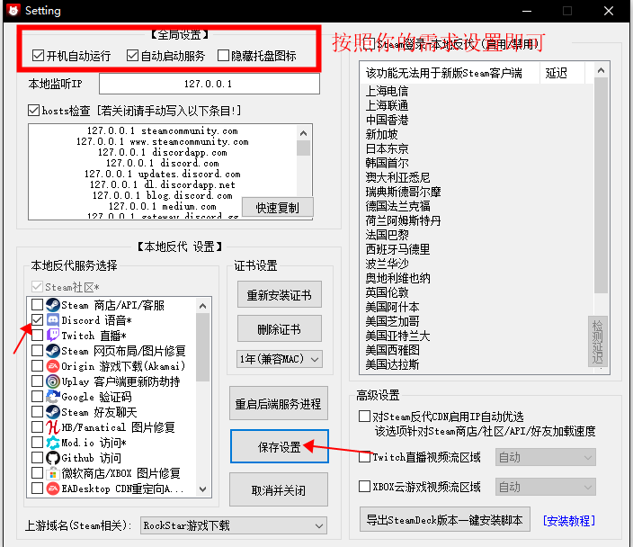Click scroll-up arrow of service list
The width and height of the screenshot is (633, 547).
(202, 306)
